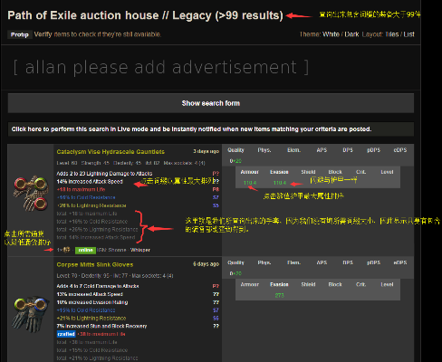Click the Slink Gloves item image
This screenshot has height=362, width=442.
(x=31, y=314)
